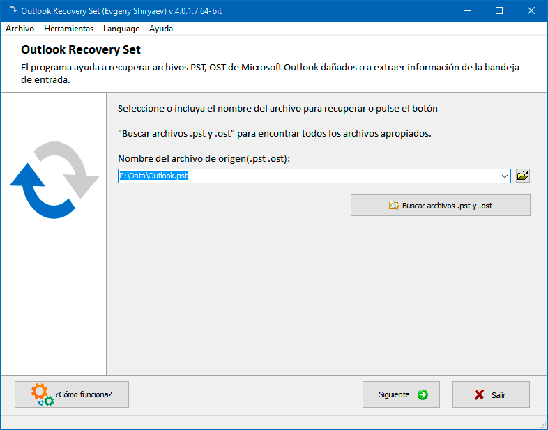This screenshot has height=430, width=548.
Task: Click the browse folder icon beside the file path
Action: 523,176
